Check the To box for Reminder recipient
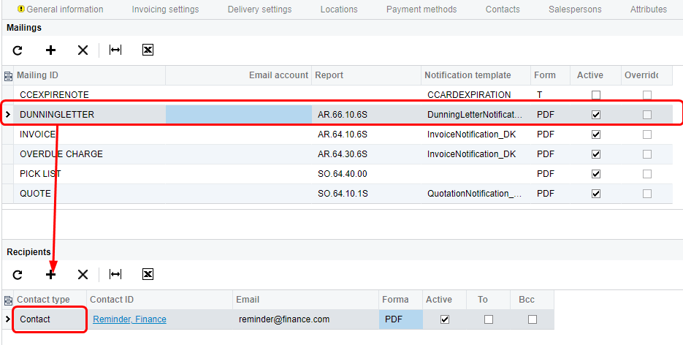683x345 pixels. tap(489, 319)
